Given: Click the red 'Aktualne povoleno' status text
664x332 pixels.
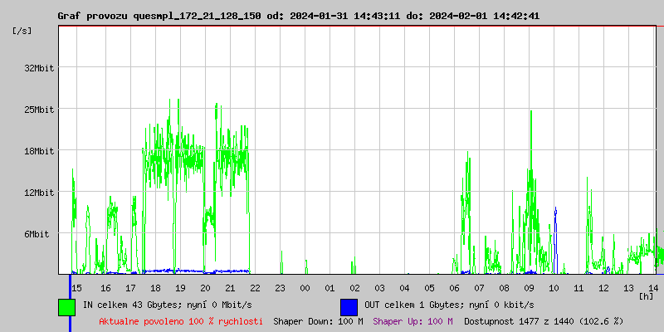Looking at the screenshot, I should [181, 321].
